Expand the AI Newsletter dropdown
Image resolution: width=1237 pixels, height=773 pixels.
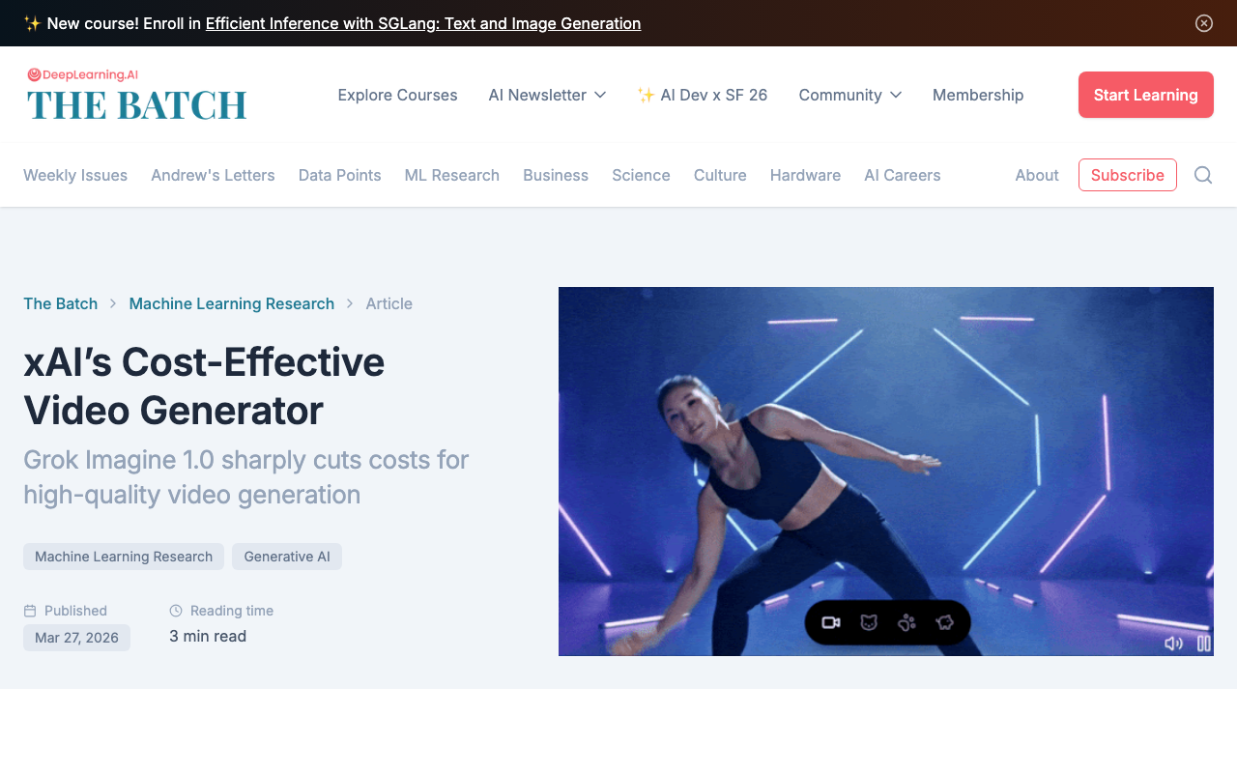click(547, 95)
